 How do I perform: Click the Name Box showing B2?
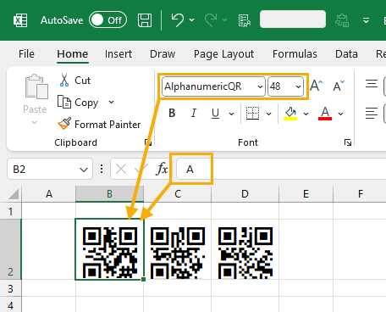pos(42,169)
